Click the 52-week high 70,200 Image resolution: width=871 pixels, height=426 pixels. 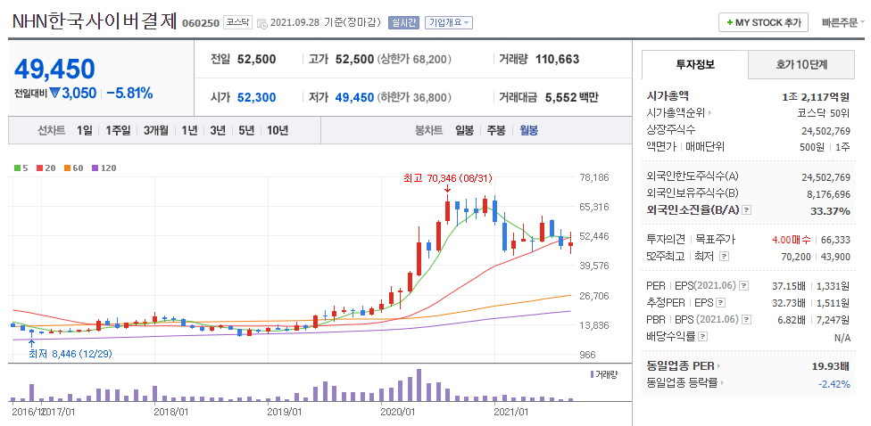click(x=798, y=257)
